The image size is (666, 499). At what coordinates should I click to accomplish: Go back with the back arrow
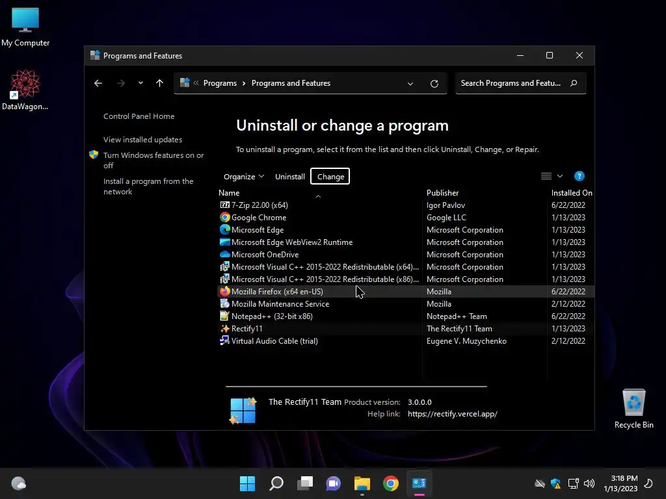click(x=98, y=83)
